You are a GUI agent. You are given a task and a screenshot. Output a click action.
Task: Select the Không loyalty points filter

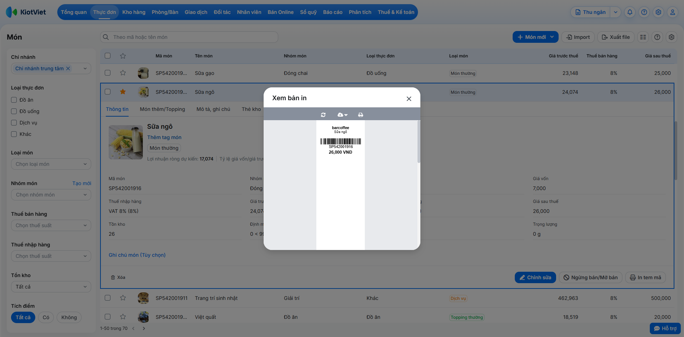click(x=69, y=317)
